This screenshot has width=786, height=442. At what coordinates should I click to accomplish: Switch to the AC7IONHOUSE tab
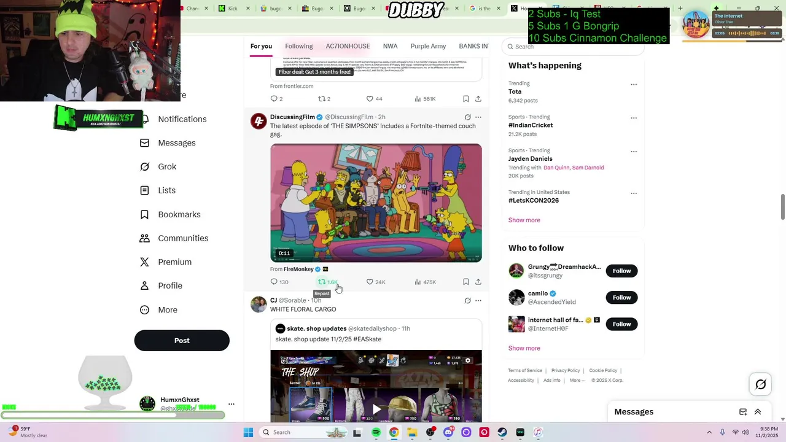pyautogui.click(x=348, y=46)
